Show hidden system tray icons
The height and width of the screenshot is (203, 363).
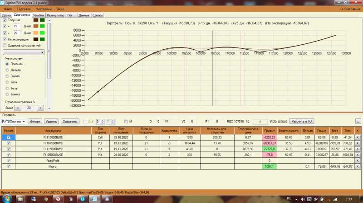click(296, 199)
